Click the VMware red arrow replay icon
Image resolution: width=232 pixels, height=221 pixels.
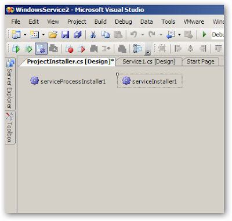point(81,49)
